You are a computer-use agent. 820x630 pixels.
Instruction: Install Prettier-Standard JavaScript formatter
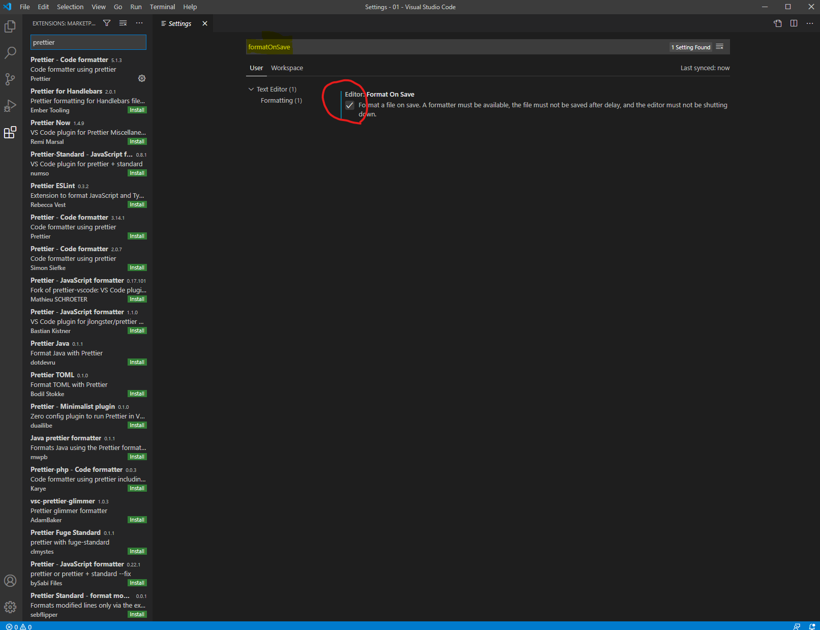(x=137, y=173)
